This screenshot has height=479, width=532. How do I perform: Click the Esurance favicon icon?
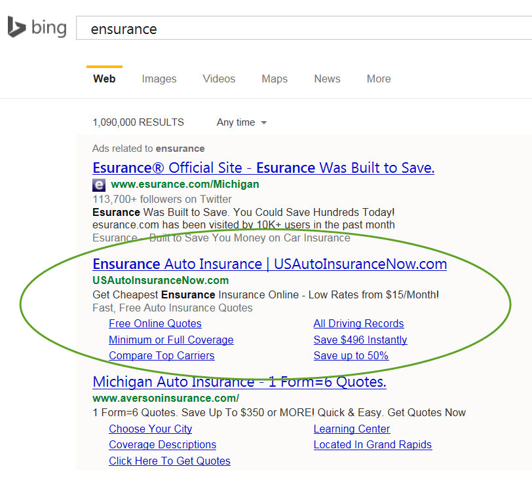[x=98, y=185]
